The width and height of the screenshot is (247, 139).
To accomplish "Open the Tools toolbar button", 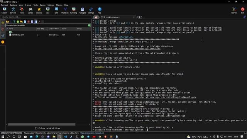I will click(22, 10).
